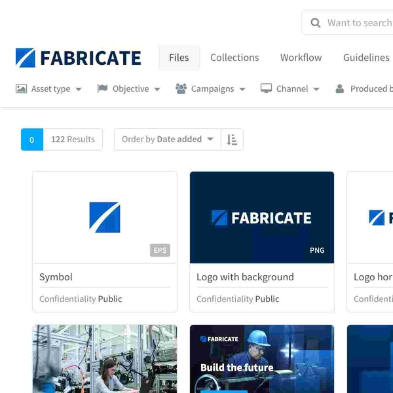Viewport: 393px width, 393px height.
Task: Open the Build the future banner thumbnail
Action: tap(262, 359)
